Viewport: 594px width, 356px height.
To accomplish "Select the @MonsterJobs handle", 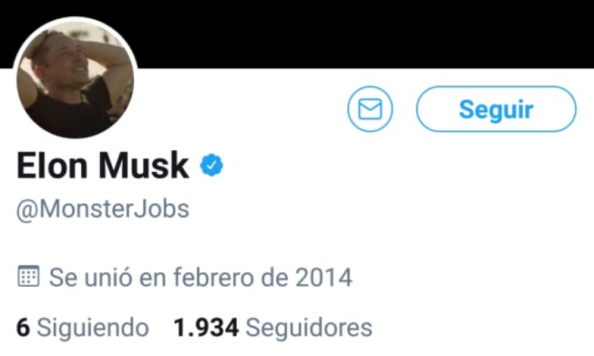I will pos(103,209).
